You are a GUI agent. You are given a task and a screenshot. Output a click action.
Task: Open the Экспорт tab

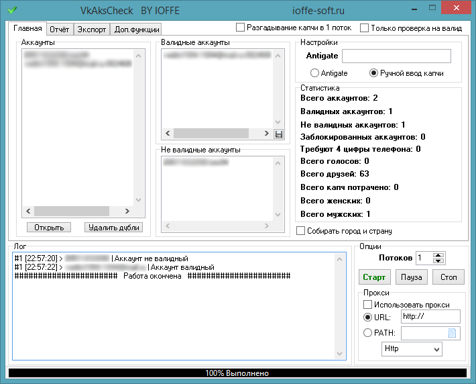(91, 30)
